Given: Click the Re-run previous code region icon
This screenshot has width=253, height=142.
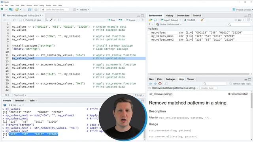Looking at the screenshot, I should pos(120,20).
